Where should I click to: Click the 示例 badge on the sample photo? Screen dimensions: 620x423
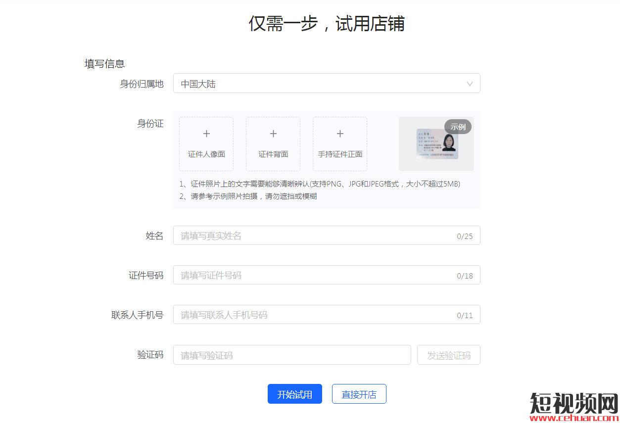(x=458, y=127)
